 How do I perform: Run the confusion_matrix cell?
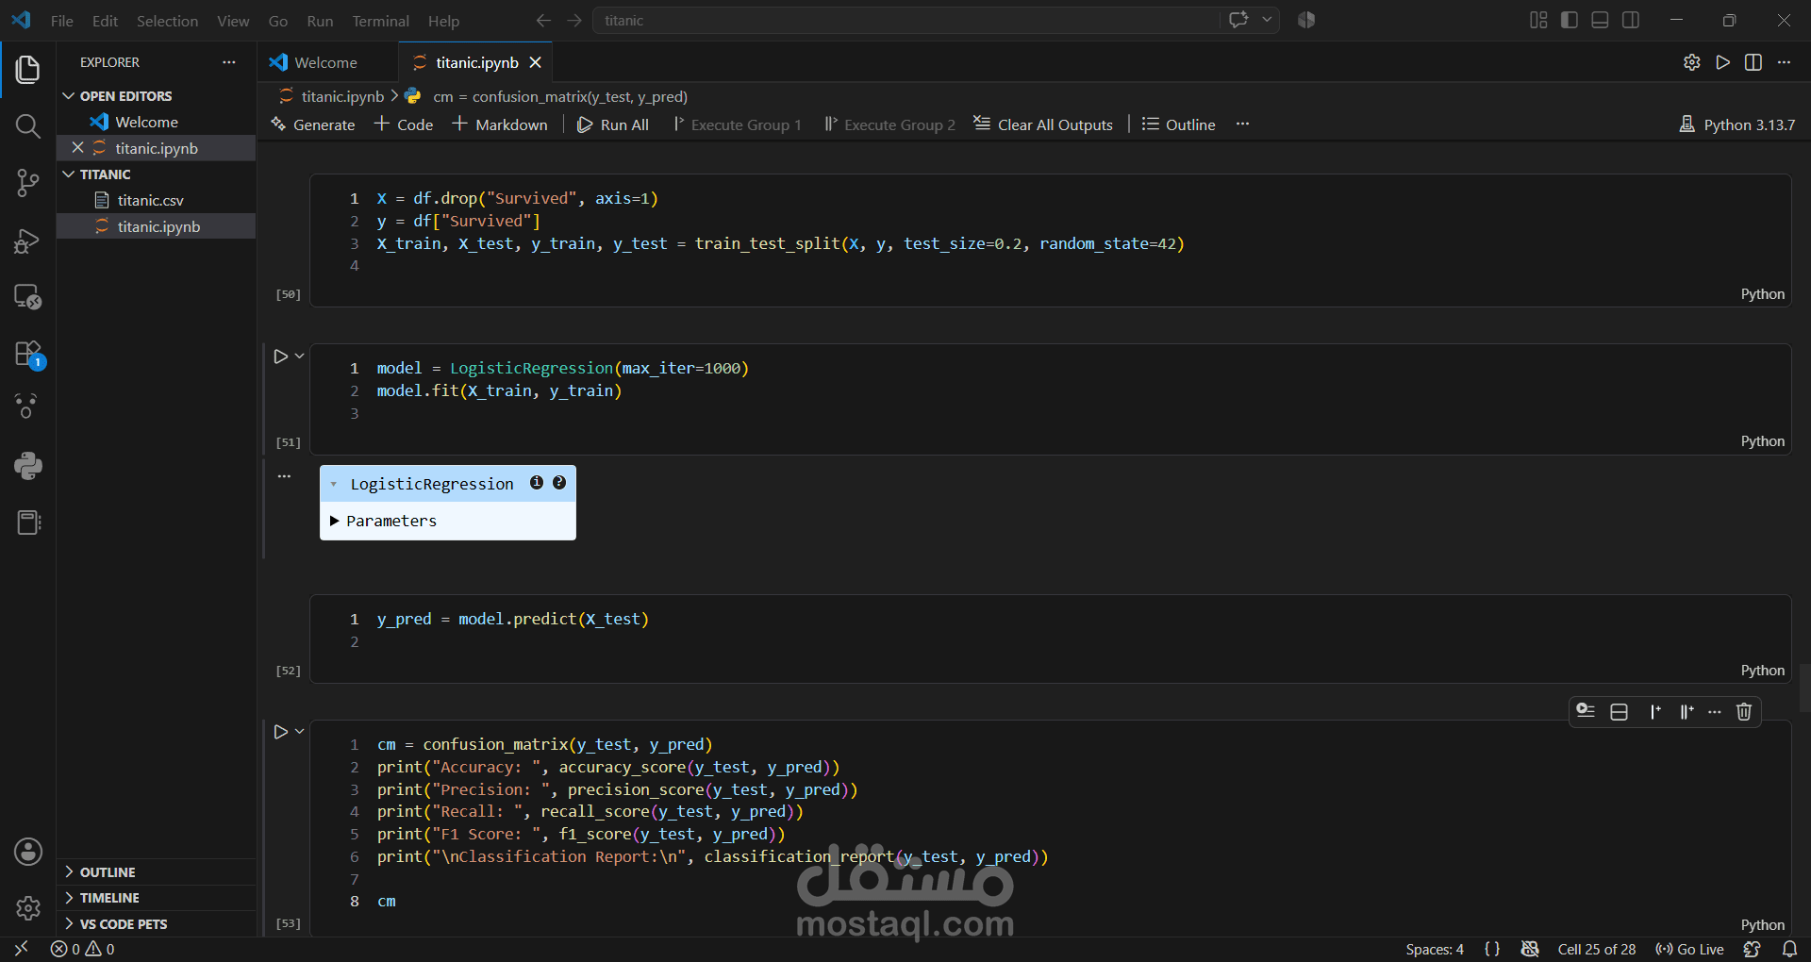tap(281, 732)
